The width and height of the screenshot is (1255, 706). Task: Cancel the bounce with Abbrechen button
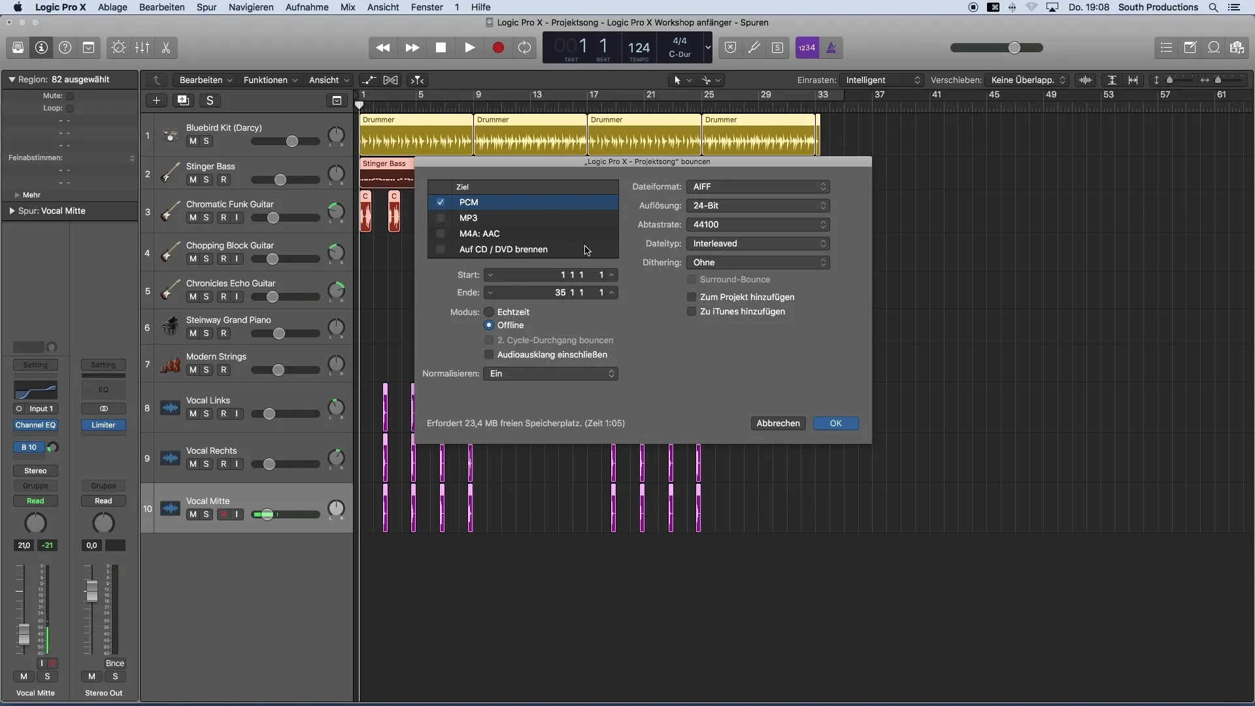point(778,423)
